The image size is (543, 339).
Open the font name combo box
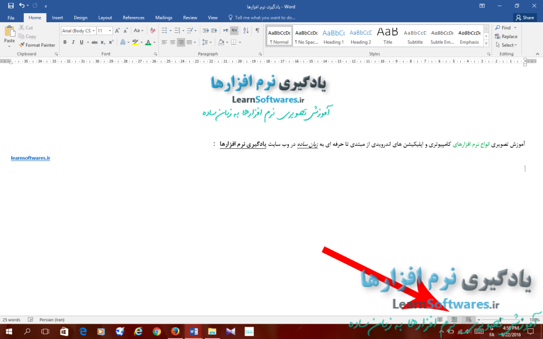(x=78, y=30)
